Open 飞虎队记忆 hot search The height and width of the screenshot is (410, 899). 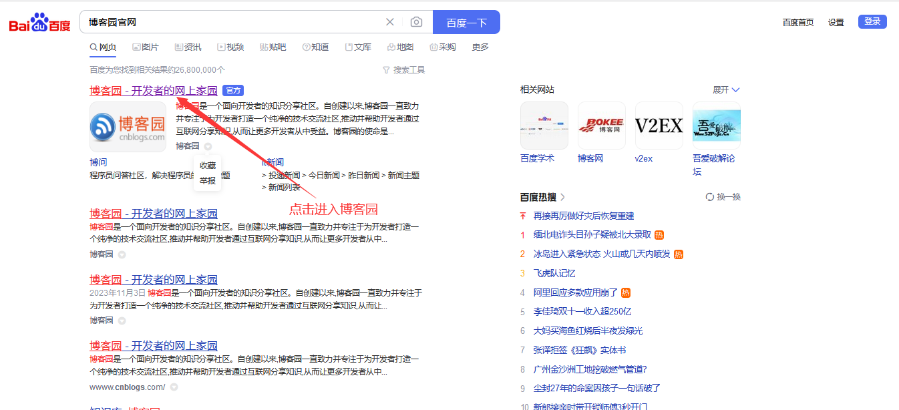(x=554, y=273)
